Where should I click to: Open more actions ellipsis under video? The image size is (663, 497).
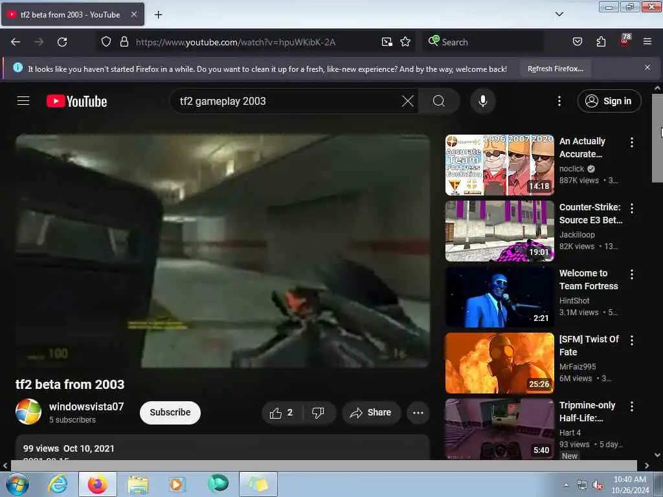[x=418, y=412]
